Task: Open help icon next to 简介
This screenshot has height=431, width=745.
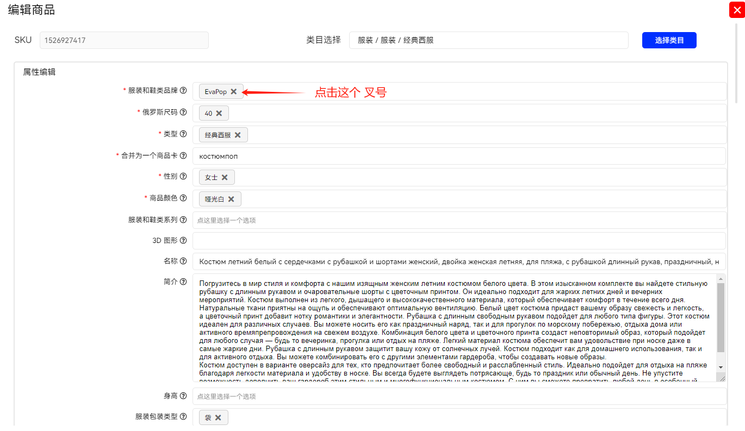Action: tap(183, 282)
